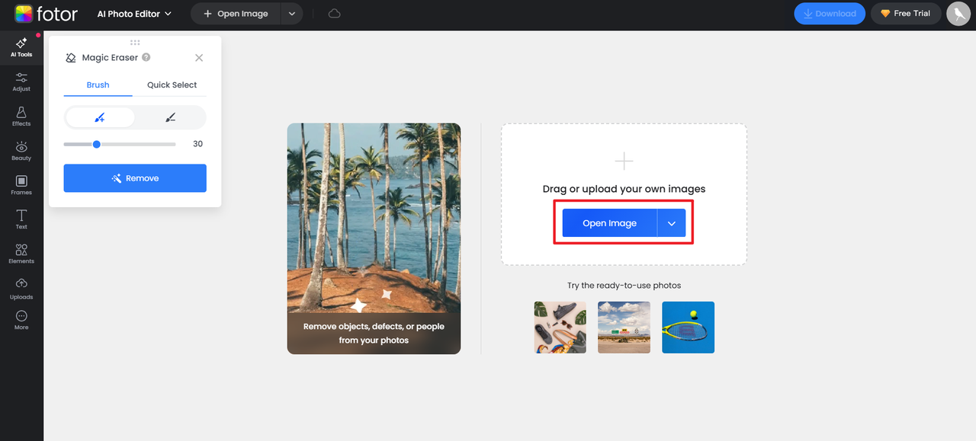The height and width of the screenshot is (441, 976).
Task: Open the Adjust sidebar tool
Action: coord(21,81)
